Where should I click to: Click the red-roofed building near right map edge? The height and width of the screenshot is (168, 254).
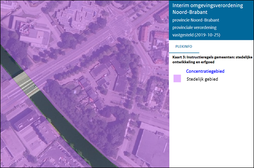click(144, 34)
